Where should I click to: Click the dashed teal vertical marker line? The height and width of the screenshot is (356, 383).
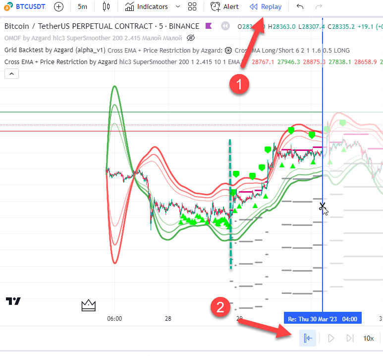point(230,204)
